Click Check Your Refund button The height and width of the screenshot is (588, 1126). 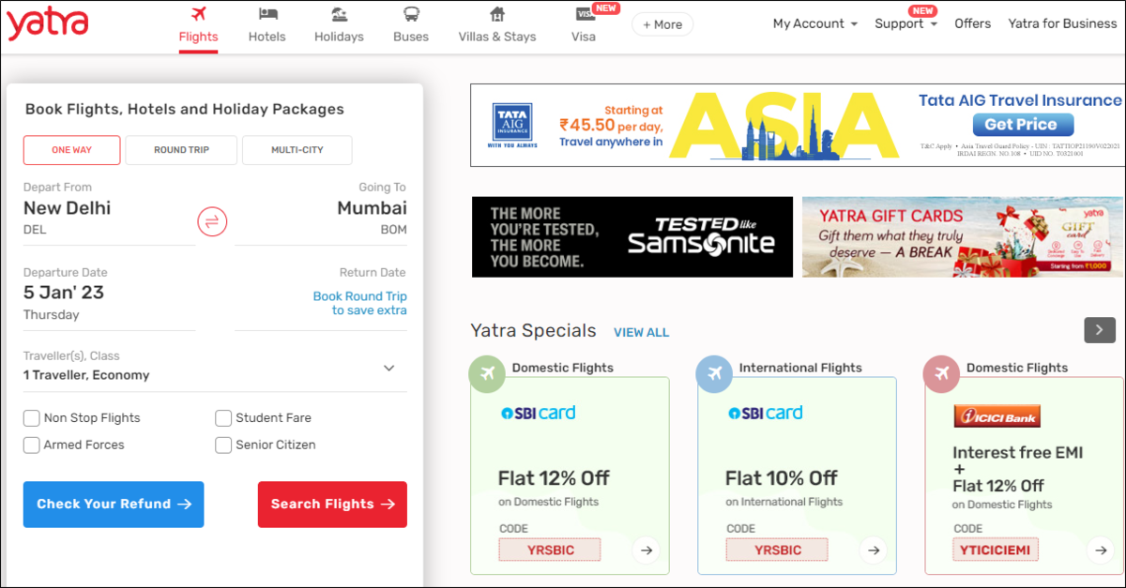pyautogui.click(x=114, y=505)
